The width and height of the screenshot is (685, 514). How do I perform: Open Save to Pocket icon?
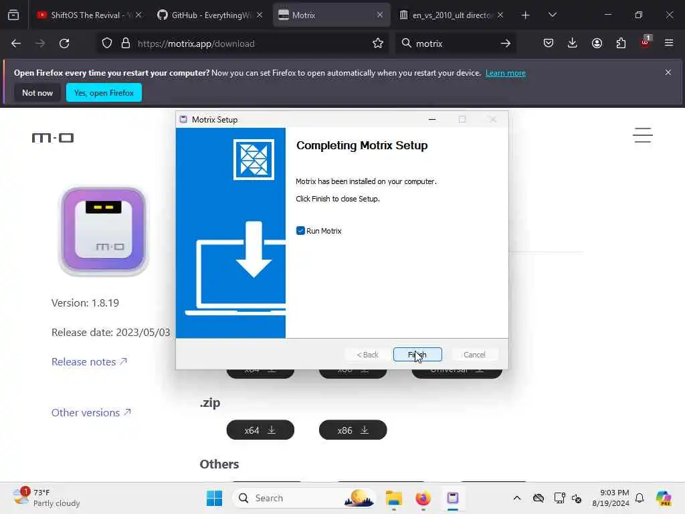pos(549,44)
